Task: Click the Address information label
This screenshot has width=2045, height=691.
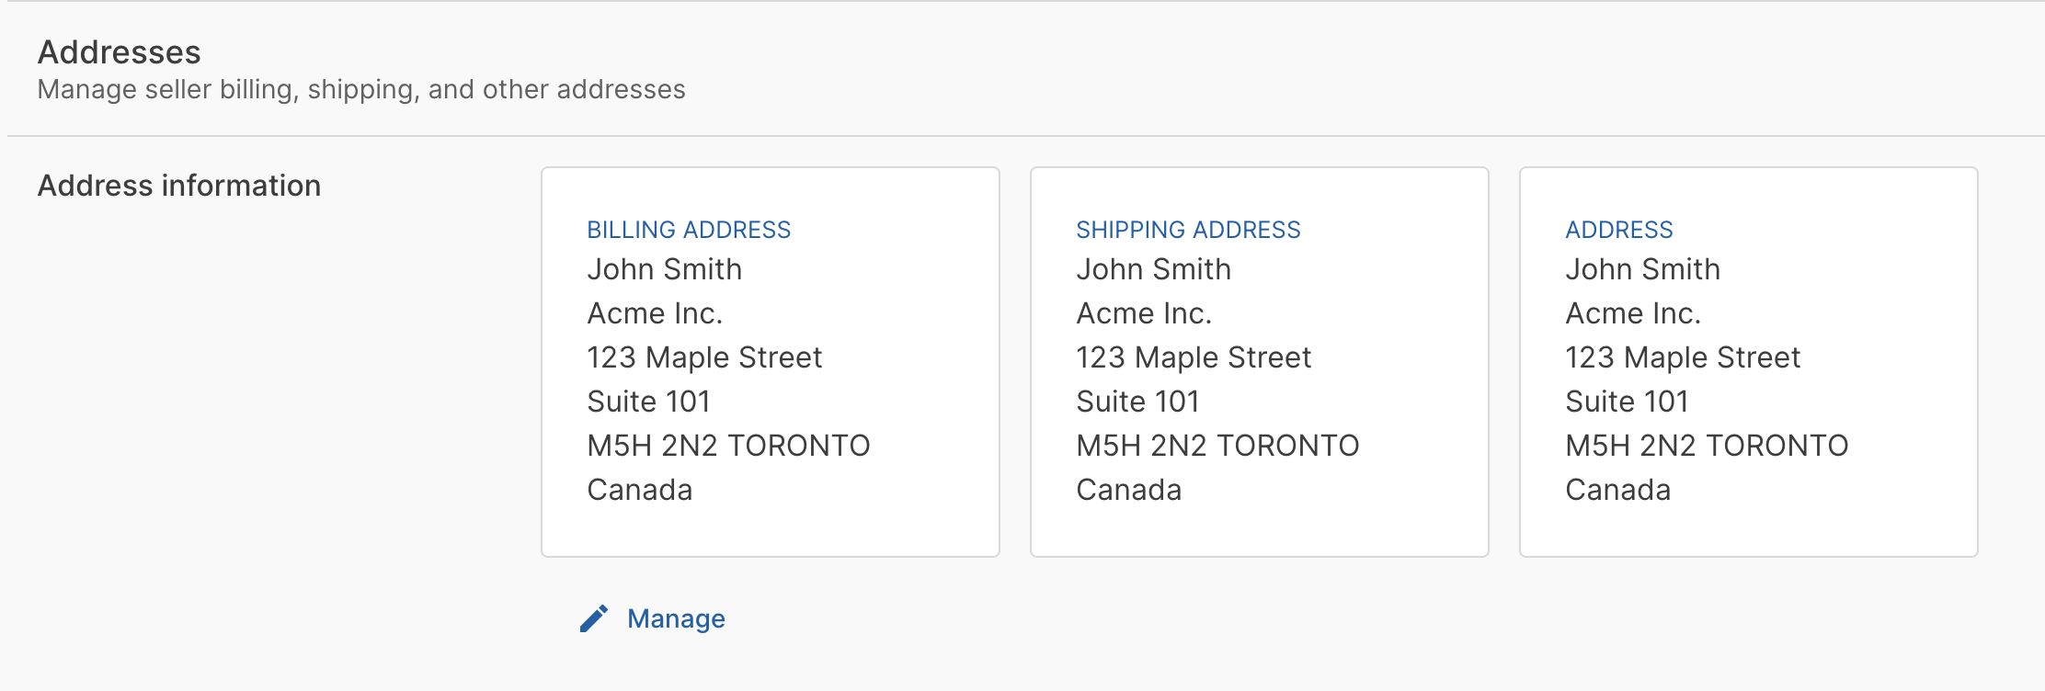Action: 179,186
